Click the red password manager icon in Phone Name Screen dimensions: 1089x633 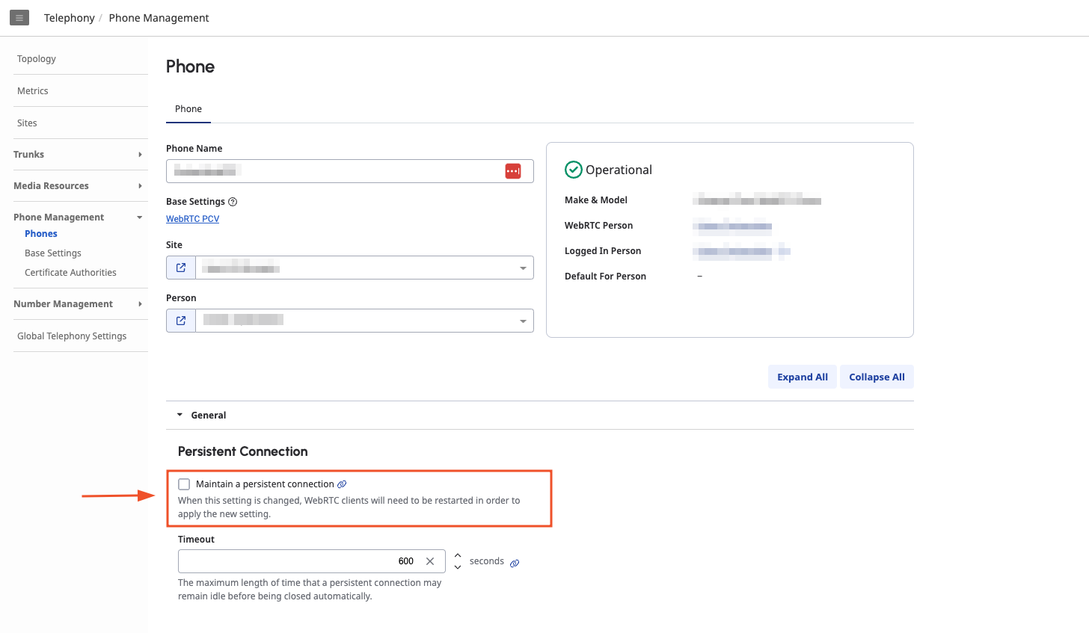513,171
